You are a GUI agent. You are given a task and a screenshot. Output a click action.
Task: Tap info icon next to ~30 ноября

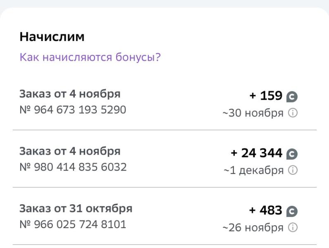coord(293,113)
